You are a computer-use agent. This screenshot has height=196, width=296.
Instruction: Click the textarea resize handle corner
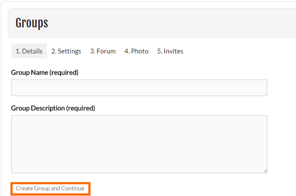pos(265,171)
